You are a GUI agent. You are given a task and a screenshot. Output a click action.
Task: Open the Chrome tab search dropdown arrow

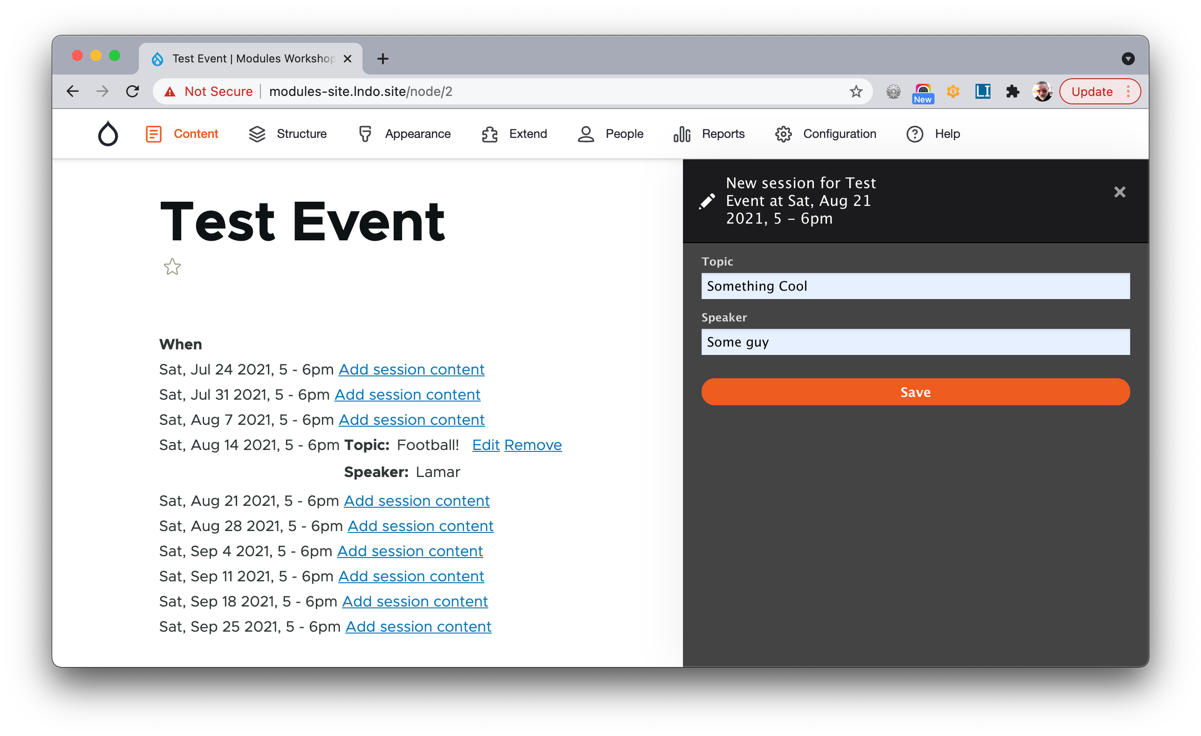[x=1128, y=59]
